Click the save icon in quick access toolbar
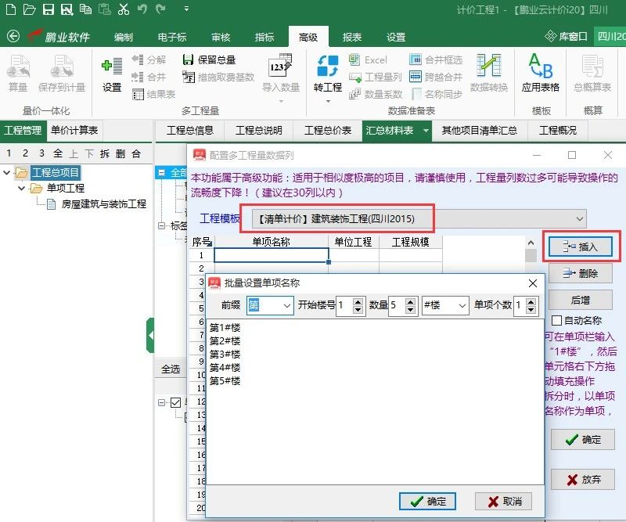 click(49, 9)
